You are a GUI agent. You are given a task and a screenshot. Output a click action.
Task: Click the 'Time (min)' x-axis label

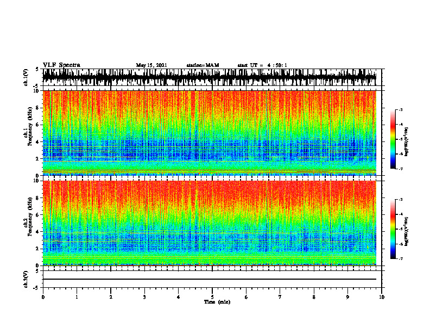click(x=217, y=302)
